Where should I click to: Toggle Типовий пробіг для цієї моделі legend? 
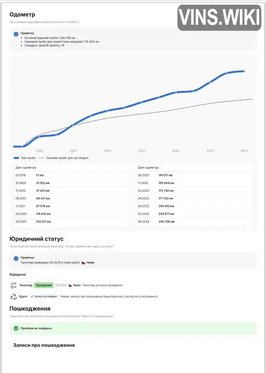(63, 158)
